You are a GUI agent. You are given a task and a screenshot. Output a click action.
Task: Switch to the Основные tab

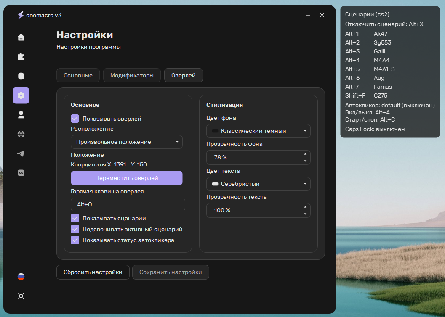pos(78,76)
